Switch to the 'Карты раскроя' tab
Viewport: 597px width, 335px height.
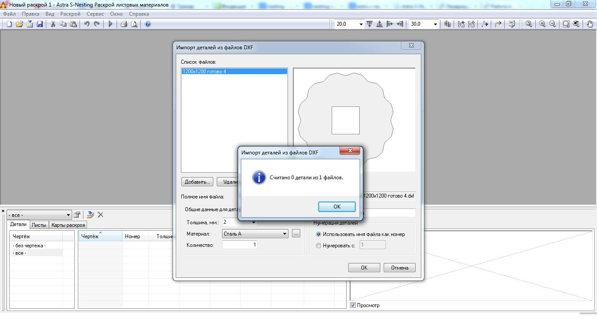pos(68,225)
